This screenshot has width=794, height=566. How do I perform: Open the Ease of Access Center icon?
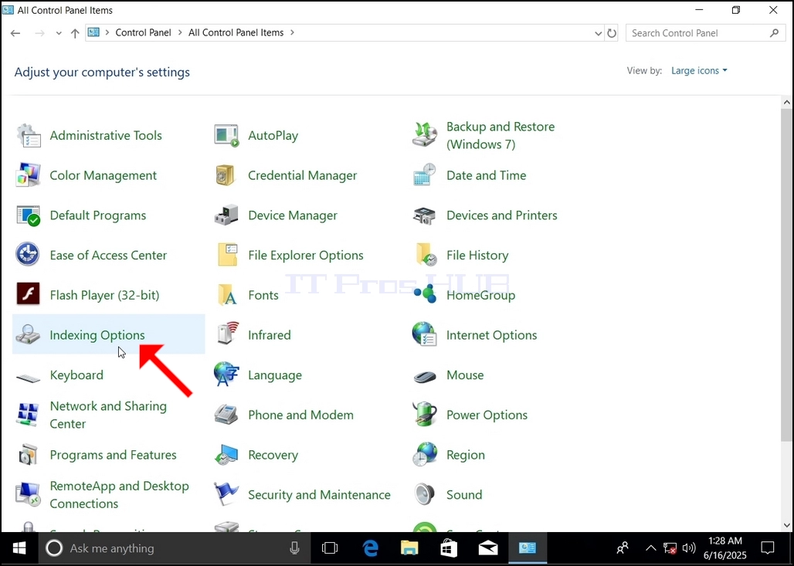tap(29, 255)
